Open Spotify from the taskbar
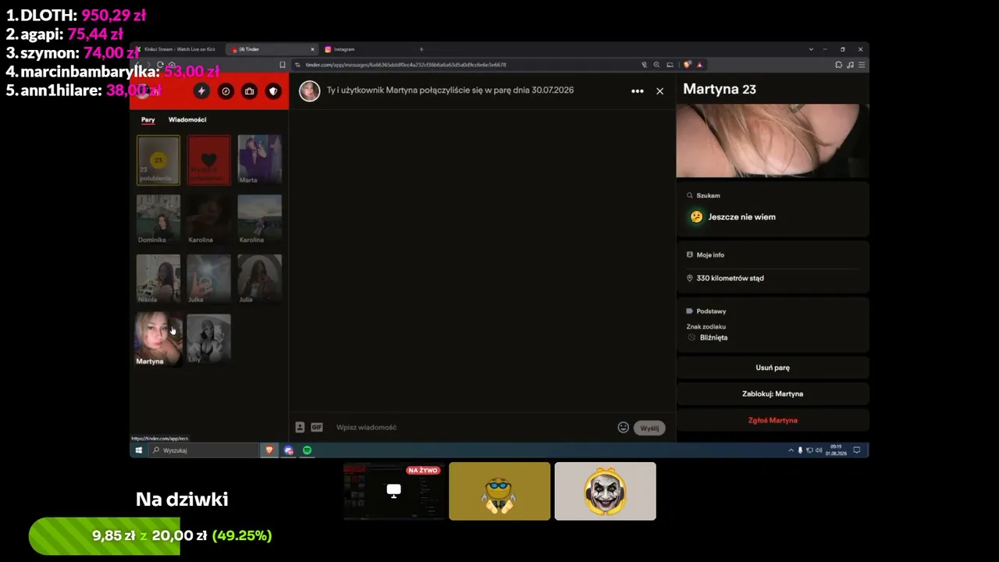The image size is (999, 562). tap(308, 450)
